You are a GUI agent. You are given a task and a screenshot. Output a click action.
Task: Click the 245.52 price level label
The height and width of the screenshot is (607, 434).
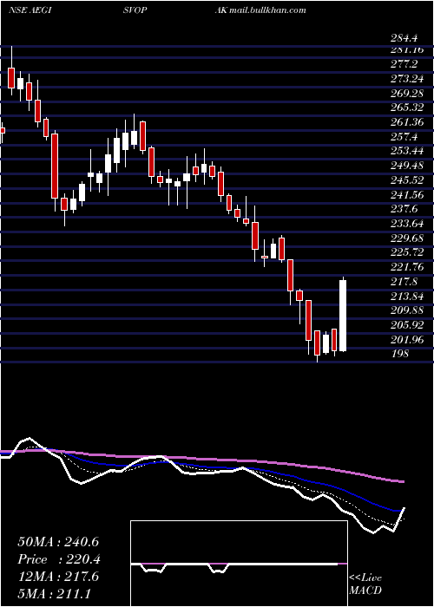(406, 180)
